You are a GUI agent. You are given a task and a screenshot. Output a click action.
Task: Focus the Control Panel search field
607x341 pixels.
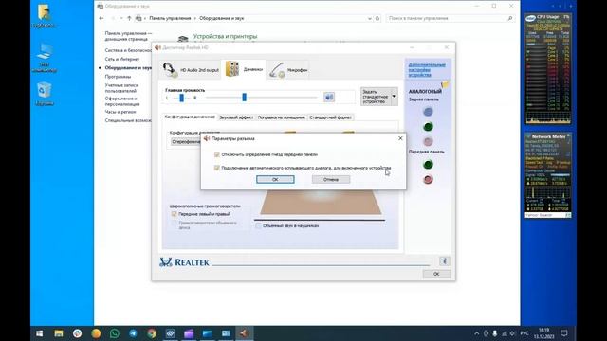tap(451, 18)
